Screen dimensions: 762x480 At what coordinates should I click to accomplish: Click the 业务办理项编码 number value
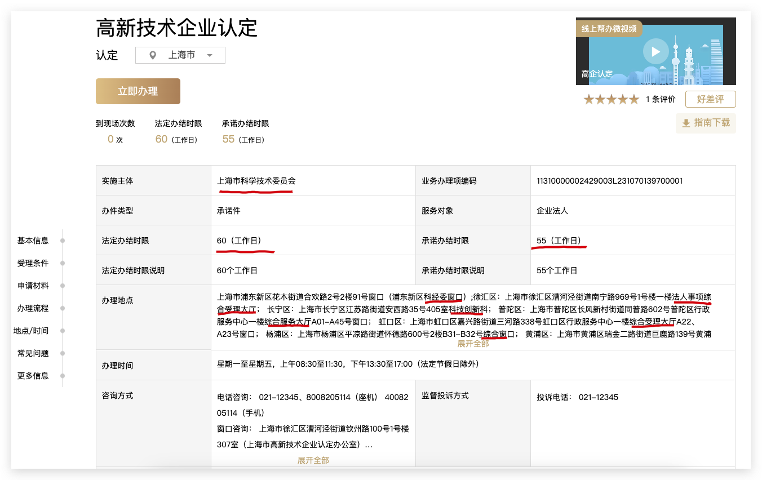[x=610, y=181]
